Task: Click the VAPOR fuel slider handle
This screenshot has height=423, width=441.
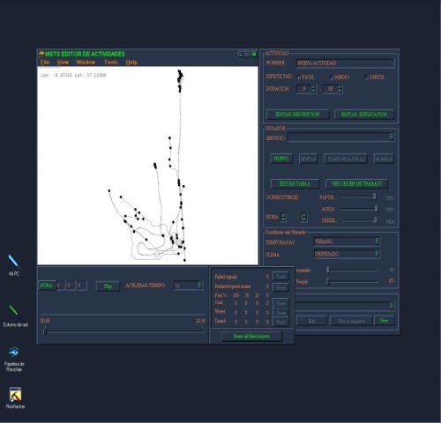Action: (374, 197)
